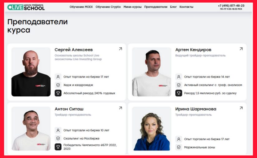
Task: Click the Live School logo
Action: coord(26,7)
